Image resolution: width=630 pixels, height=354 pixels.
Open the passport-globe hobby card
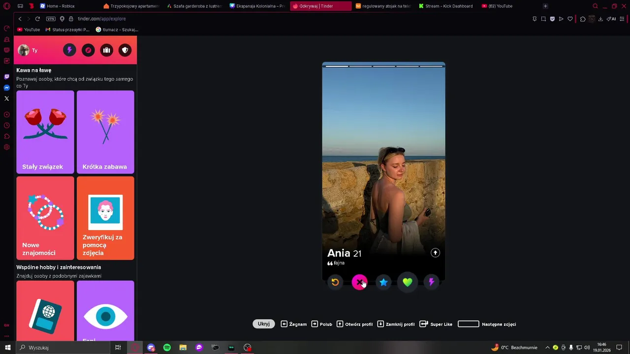(45, 311)
